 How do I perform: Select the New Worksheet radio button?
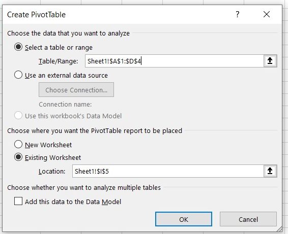pos(18,144)
